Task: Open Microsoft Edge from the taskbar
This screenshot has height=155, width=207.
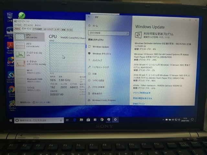Action: click(75, 120)
